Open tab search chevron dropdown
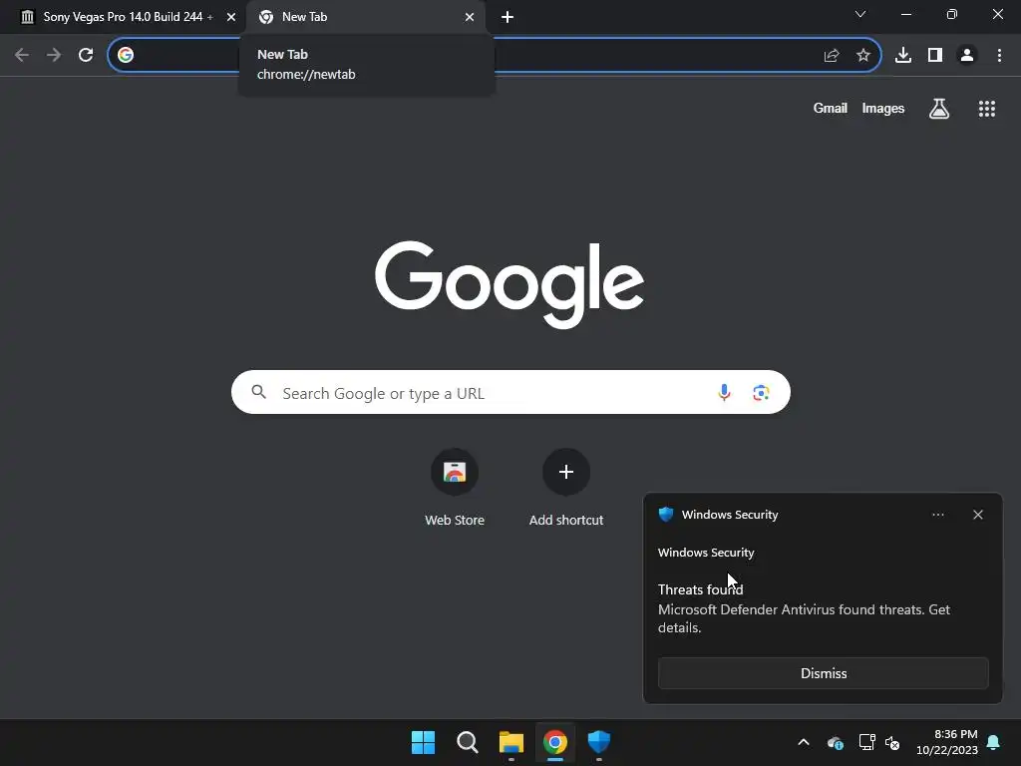1021x766 pixels. 860,14
